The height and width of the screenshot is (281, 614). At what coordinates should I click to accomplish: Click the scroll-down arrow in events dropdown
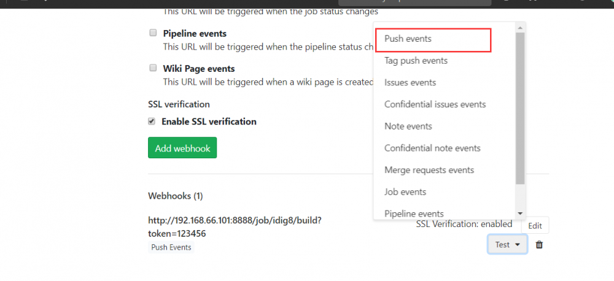click(520, 214)
